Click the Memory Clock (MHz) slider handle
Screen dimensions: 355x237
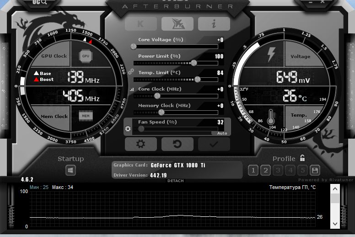[161, 112]
